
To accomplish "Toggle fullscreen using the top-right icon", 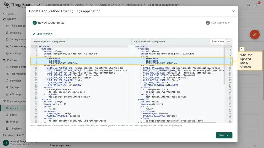I will coord(249,5).
